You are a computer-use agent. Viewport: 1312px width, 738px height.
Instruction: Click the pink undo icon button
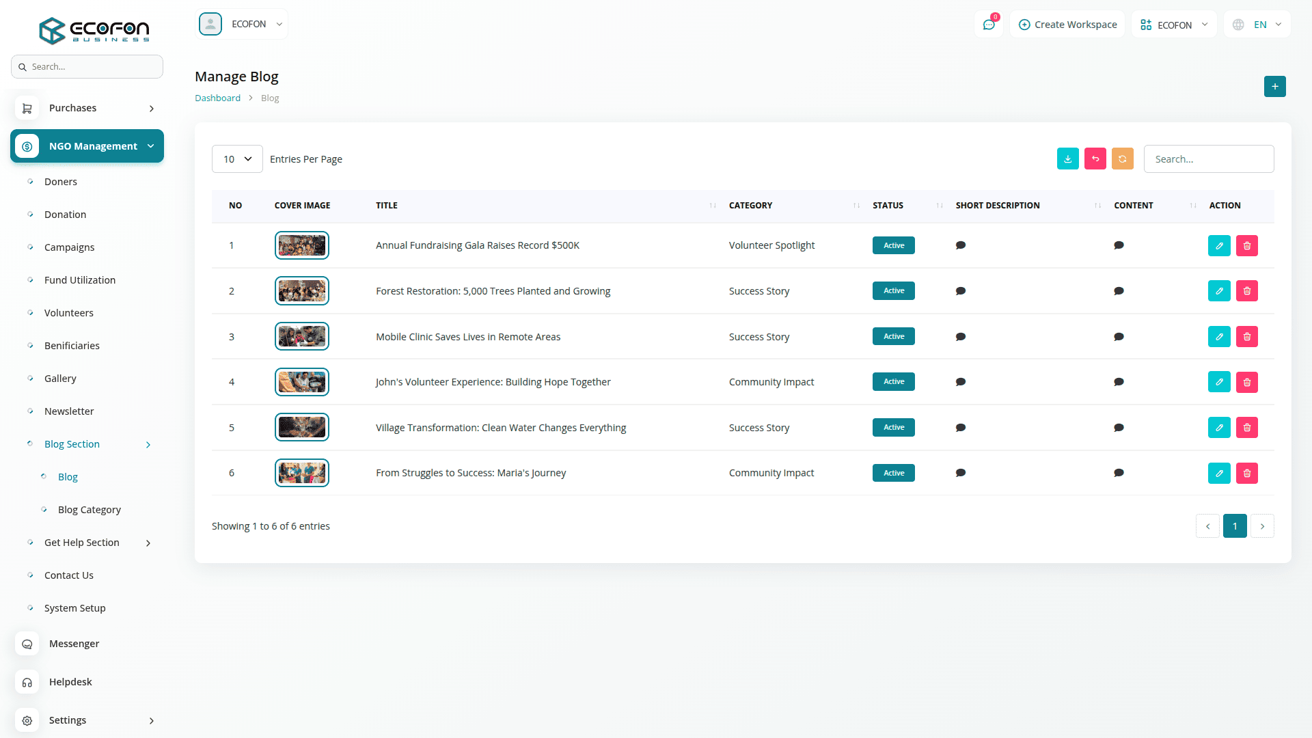[1095, 159]
